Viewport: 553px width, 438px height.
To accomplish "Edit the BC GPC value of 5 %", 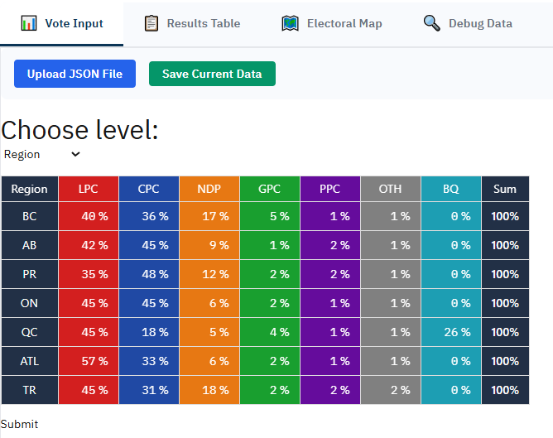I will point(270,216).
